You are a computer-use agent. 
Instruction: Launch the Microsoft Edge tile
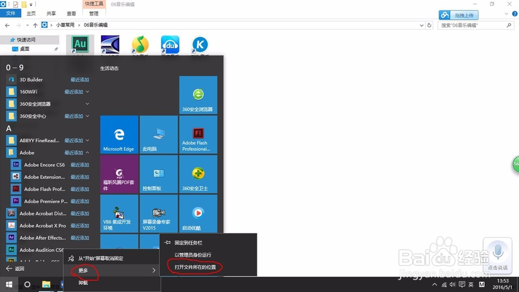pos(119,135)
